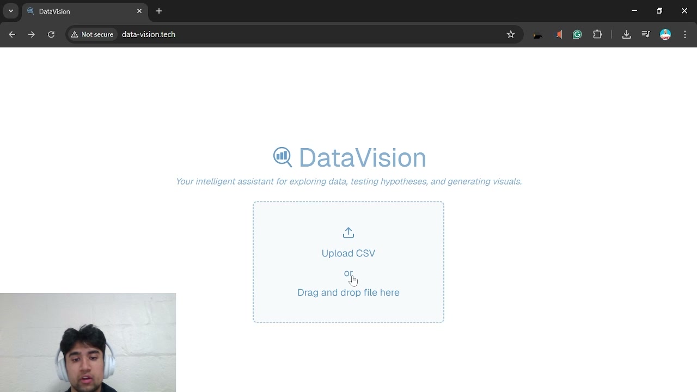Click the upload arrow icon
The width and height of the screenshot is (697, 392).
[x=348, y=233]
